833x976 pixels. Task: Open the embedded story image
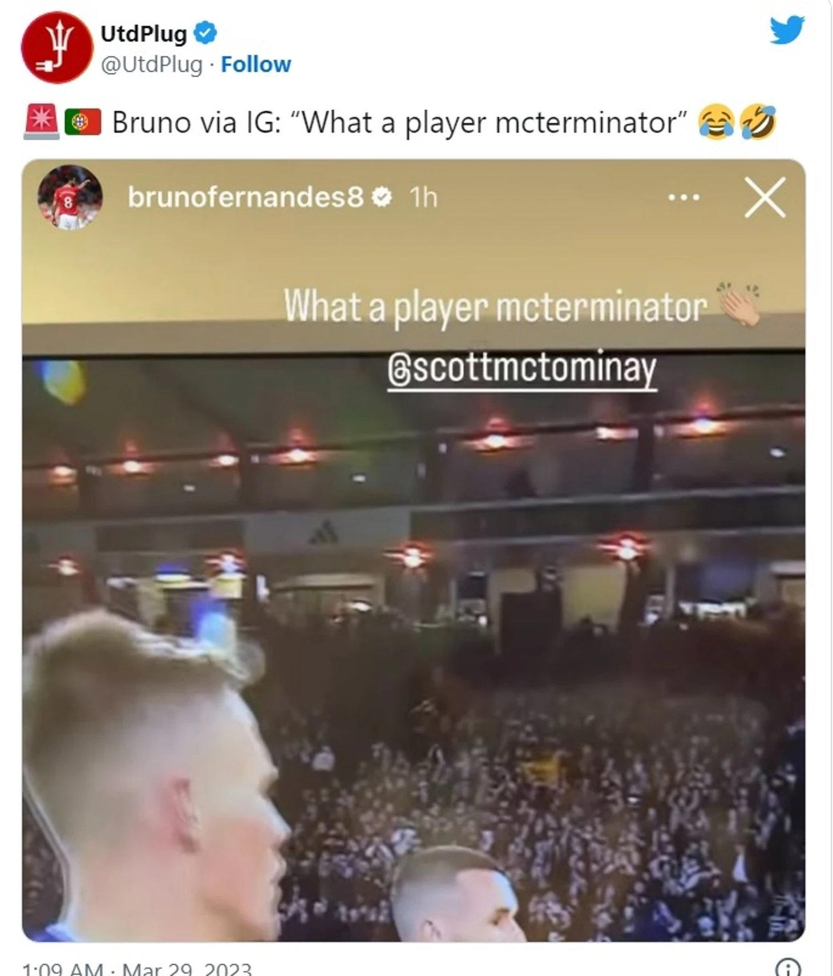414,550
